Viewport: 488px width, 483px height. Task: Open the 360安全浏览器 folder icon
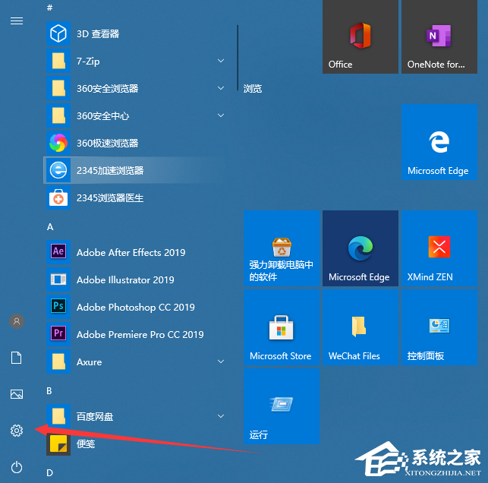58,88
